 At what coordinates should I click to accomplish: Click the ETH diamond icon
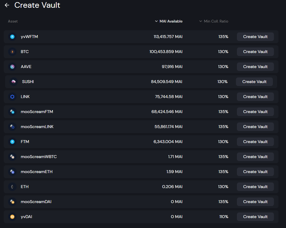click(x=12, y=187)
